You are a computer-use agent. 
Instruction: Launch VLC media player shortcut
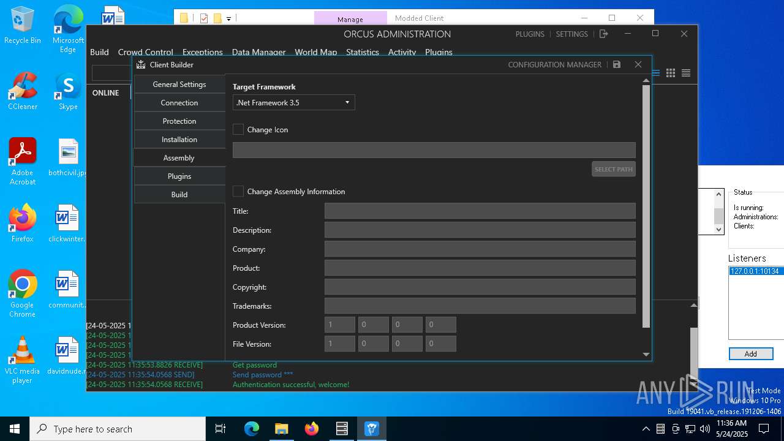[23, 360]
